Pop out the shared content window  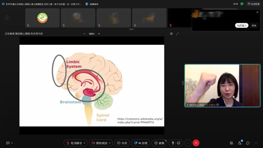tap(171, 34)
